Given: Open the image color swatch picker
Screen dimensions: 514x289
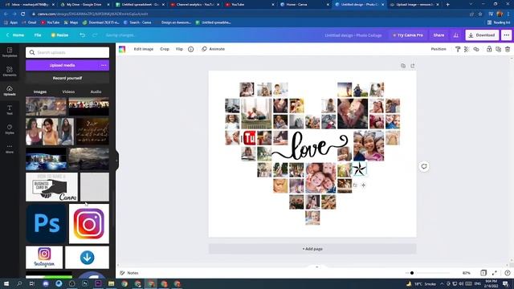Looking at the screenshot, I should coord(122,49).
